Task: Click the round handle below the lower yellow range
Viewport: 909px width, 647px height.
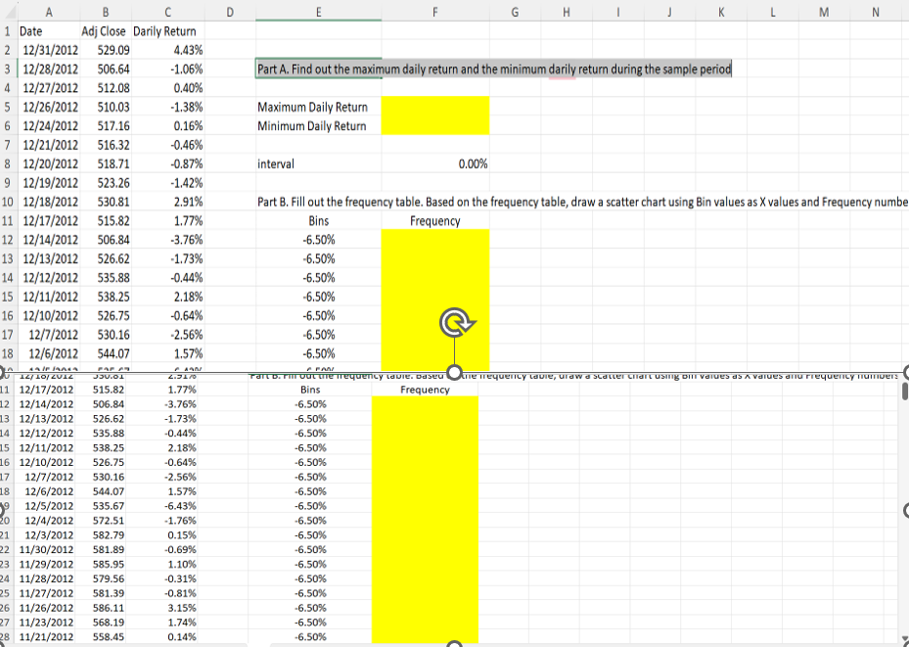Action: pos(453,643)
